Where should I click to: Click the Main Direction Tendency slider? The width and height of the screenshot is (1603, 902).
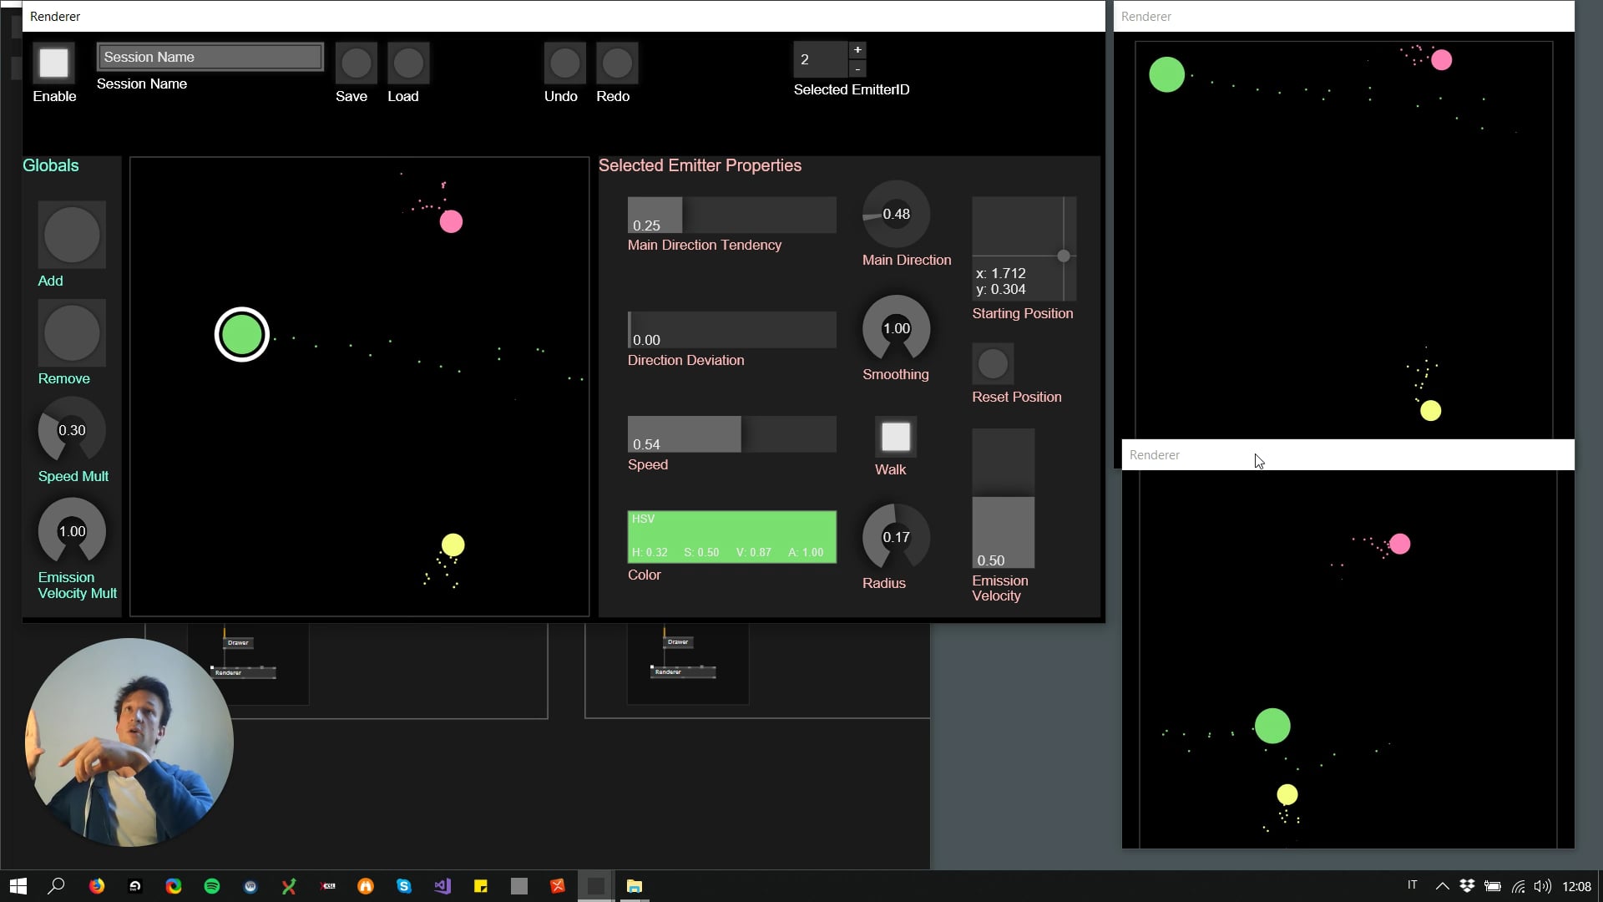coord(731,215)
